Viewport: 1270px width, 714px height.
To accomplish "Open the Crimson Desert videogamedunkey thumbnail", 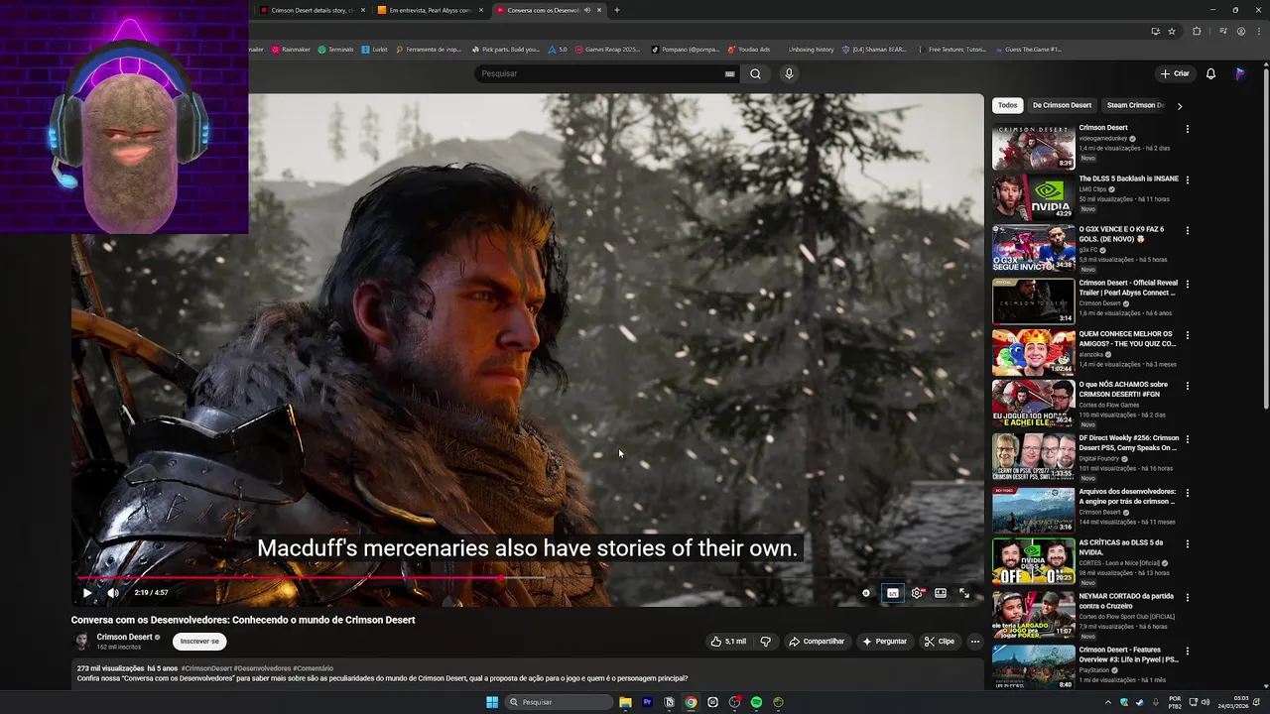I will tap(1033, 146).
